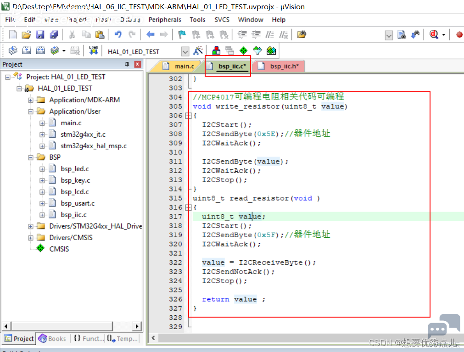Open a file with the Open folder icon
The height and width of the screenshot is (352, 464).
tap(26, 34)
